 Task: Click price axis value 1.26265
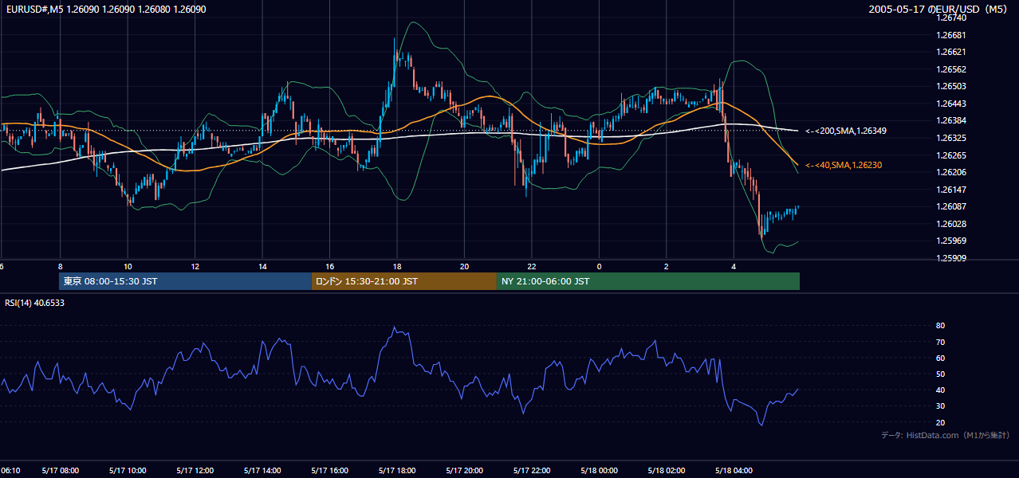click(x=952, y=155)
